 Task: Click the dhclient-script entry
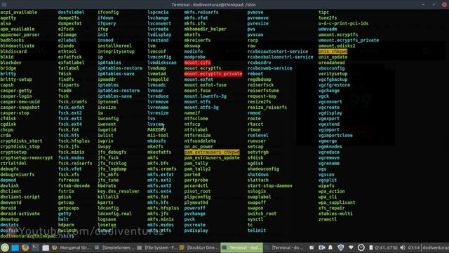20,197
